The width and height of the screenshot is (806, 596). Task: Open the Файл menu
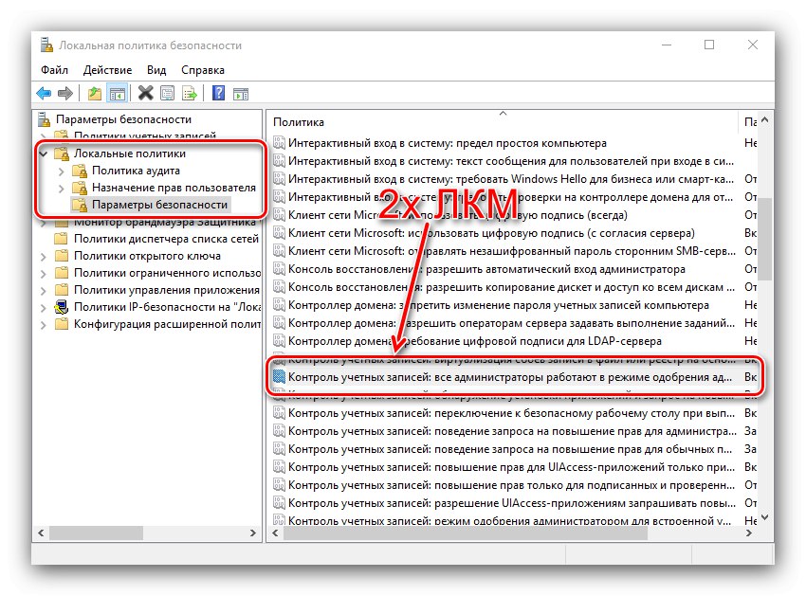click(54, 70)
